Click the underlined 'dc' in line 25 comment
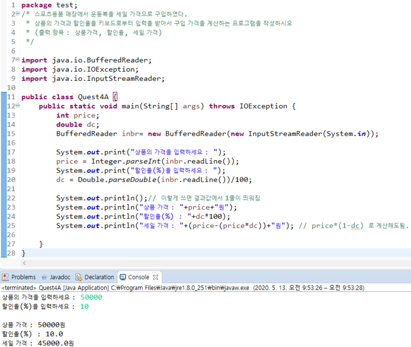Screen dimensions: 411x347 [355, 226]
